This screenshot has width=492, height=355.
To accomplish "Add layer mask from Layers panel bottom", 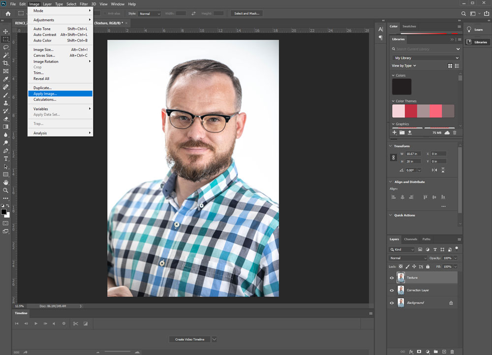I will 419,352.
